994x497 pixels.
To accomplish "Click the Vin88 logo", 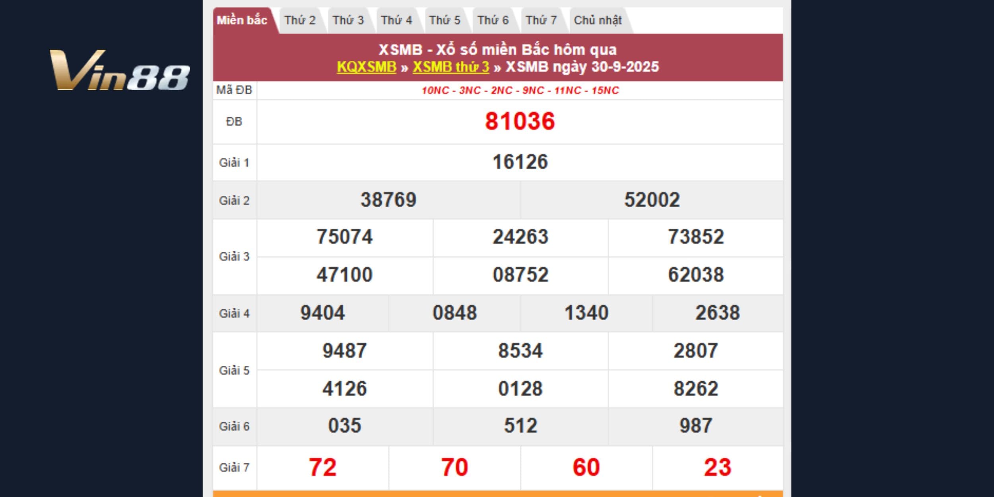I will (119, 70).
